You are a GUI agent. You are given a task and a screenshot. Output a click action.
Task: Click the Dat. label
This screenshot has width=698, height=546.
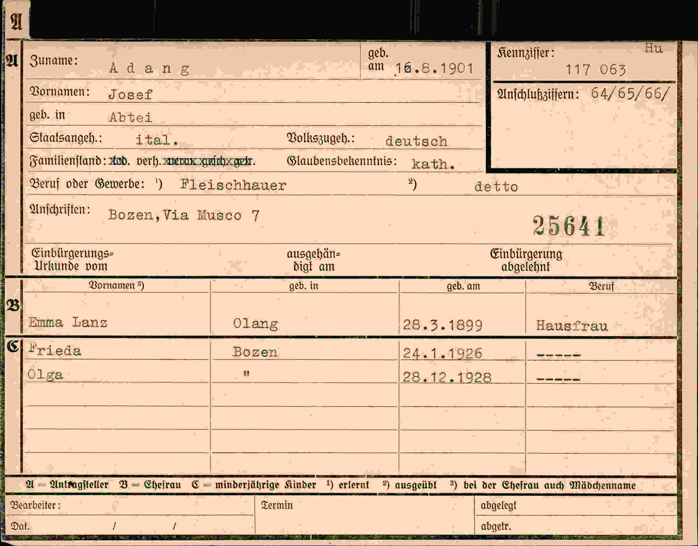pyautogui.click(x=20, y=526)
